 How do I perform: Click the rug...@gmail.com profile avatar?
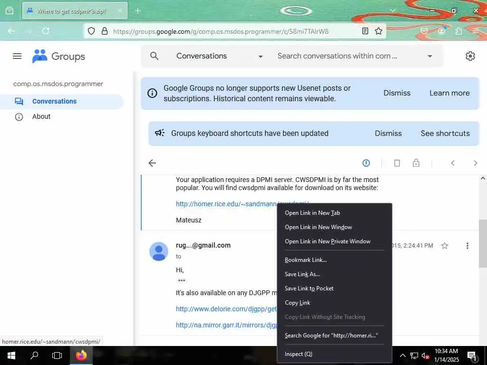tap(159, 251)
